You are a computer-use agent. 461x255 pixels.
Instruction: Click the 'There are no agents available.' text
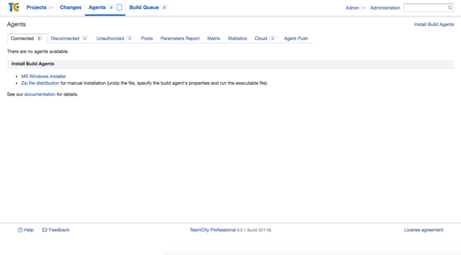[38, 51]
